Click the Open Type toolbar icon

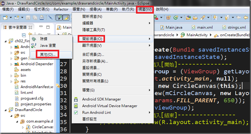tap(188, 17)
